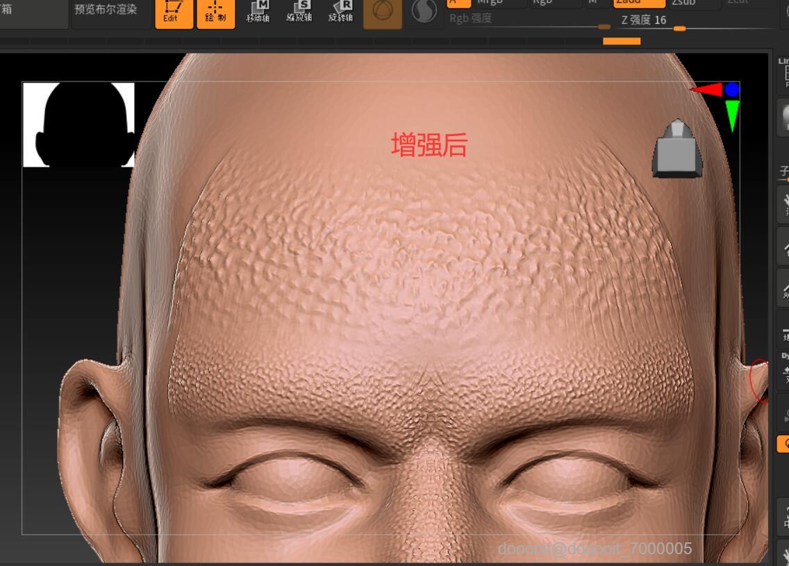Adjust the Z 强度 slider
This screenshot has width=789, height=566.
679,29
